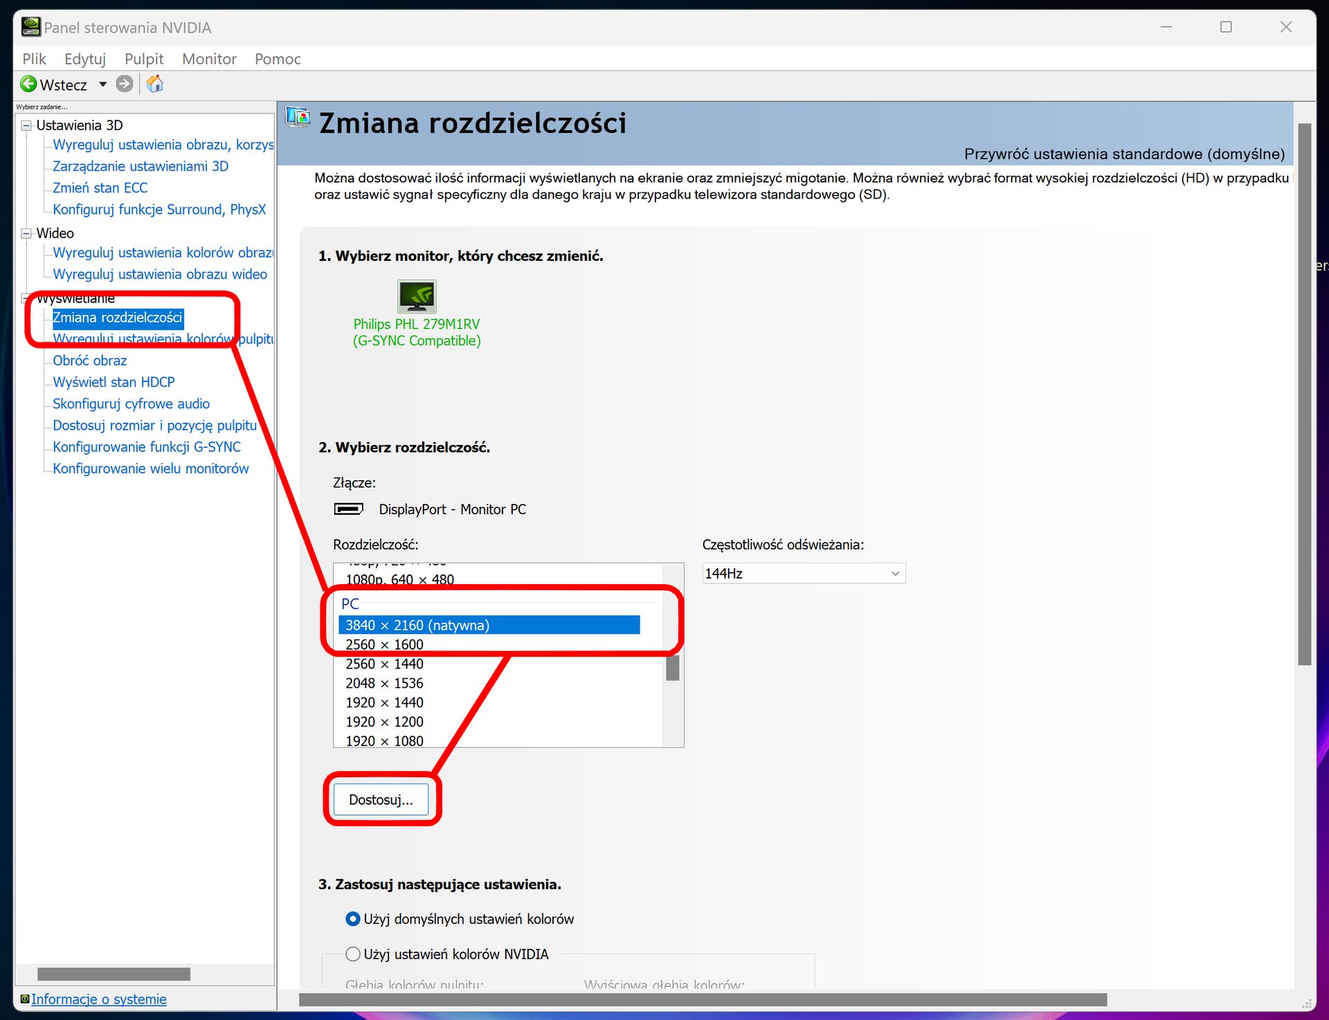
Task: Click the grey forward arrow icon
Action: pyautogui.click(x=125, y=84)
